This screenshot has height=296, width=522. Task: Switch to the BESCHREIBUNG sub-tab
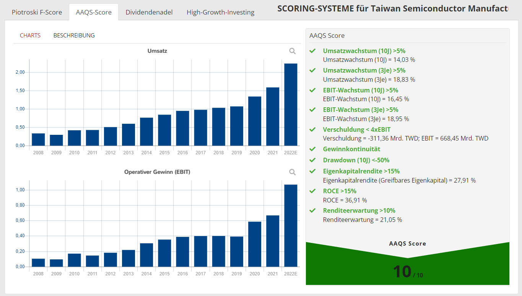click(x=74, y=36)
